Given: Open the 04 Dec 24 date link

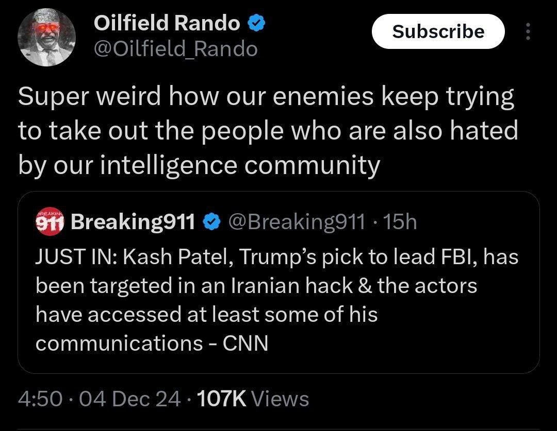Looking at the screenshot, I should click(x=130, y=399).
